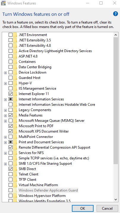Image resolution: width=120 pixels, height=213 pixels.
Task: Select the Containers row label
Action: tap(27, 62)
